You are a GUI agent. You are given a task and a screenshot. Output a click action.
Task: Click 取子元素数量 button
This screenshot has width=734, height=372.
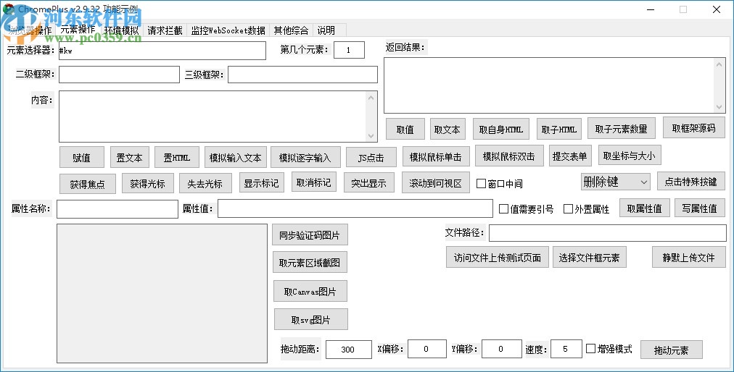(621, 128)
